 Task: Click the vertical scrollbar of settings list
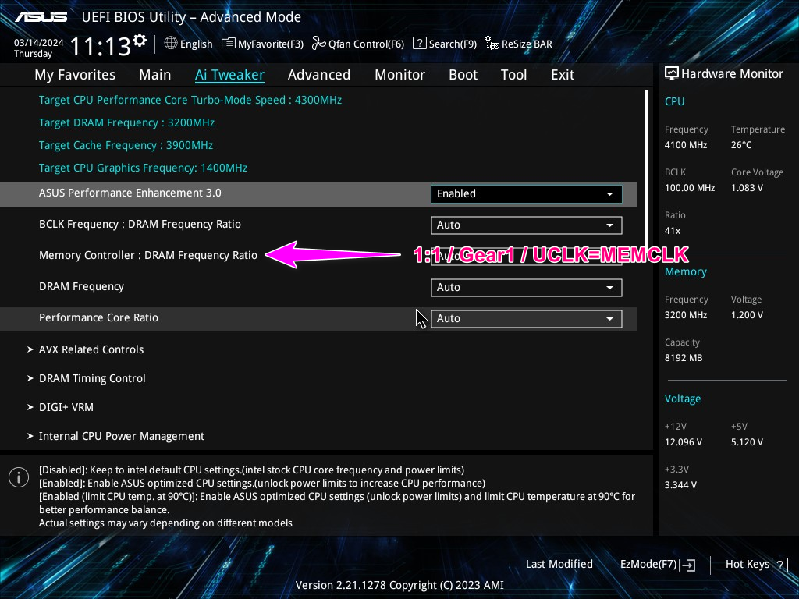pos(646,156)
